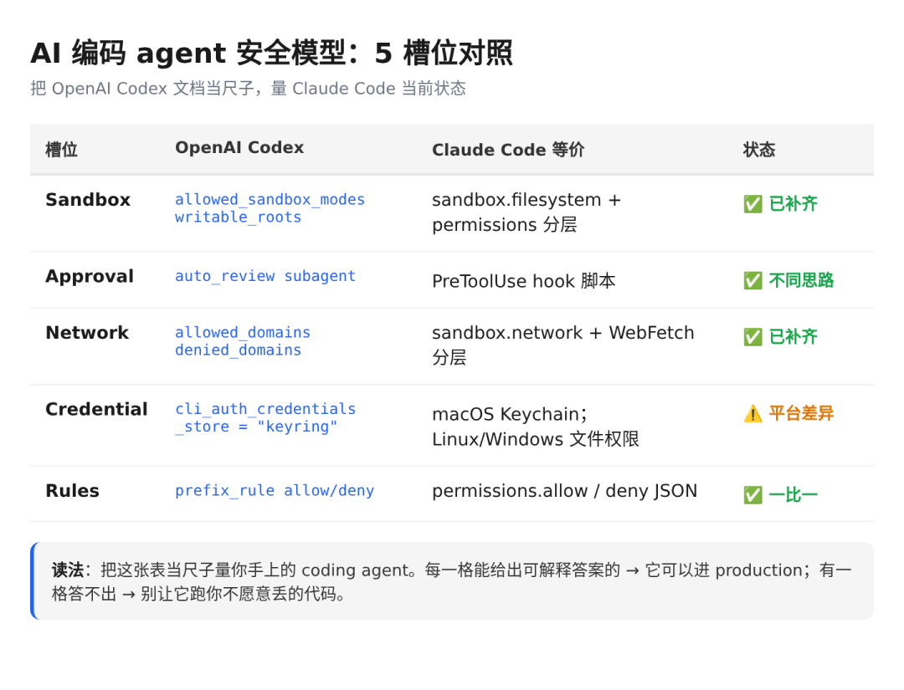Click the 已补齐 status in Sandbox row
Viewport: 904px width, 690px height.
pos(793,204)
